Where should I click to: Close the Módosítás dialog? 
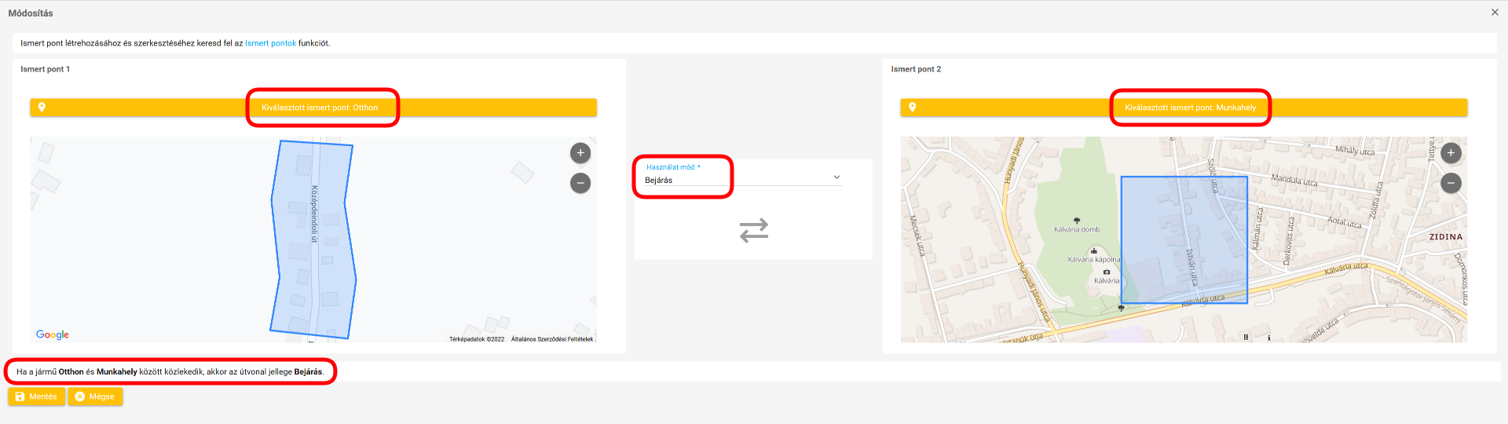click(1494, 13)
